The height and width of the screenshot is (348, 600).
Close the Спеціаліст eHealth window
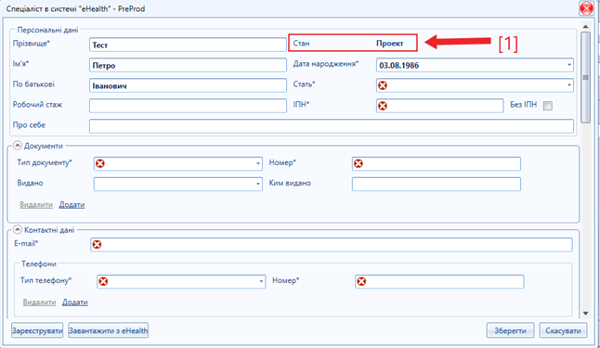(x=586, y=8)
